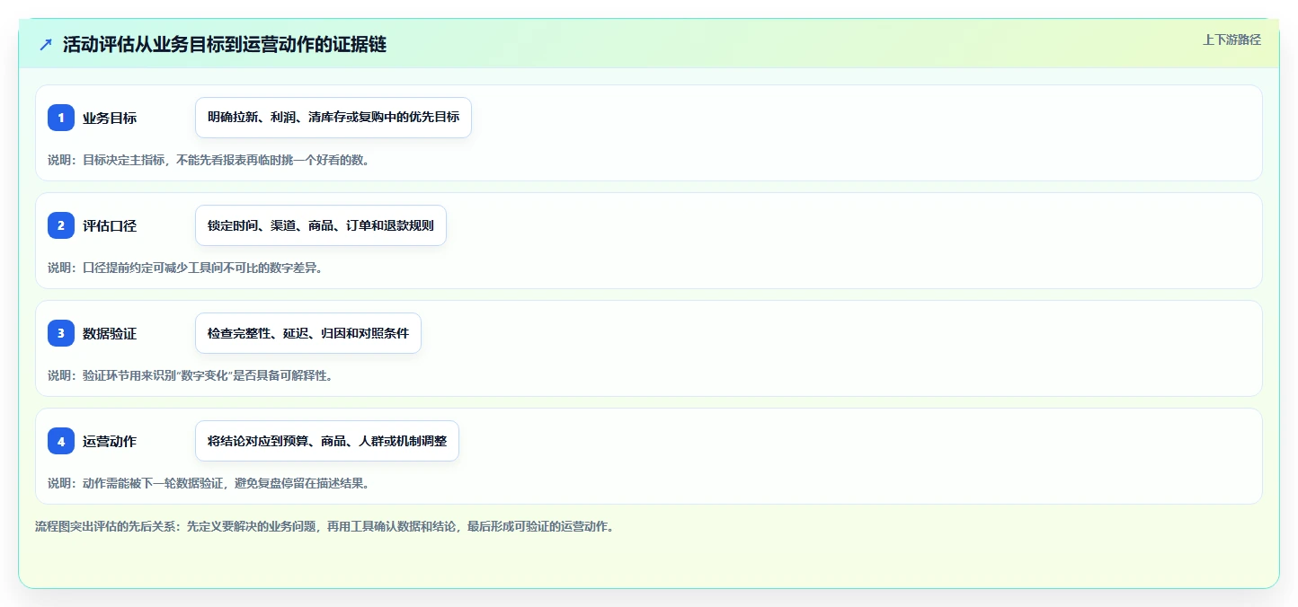
Task: Click the chip 将结论对应到预算、商品、人群或机制调整
Action: 327,441
